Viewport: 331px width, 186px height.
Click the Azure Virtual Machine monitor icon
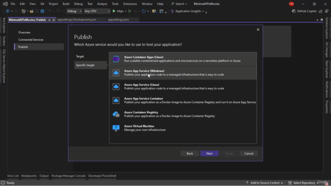coord(116,128)
